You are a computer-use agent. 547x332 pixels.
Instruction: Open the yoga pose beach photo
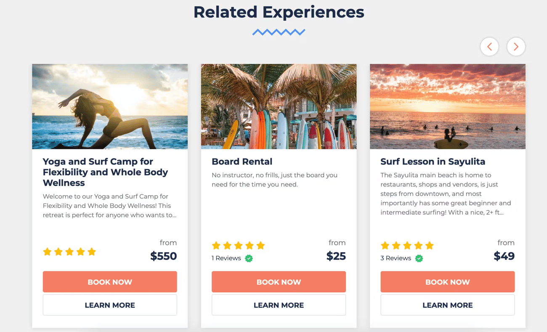[x=110, y=106]
